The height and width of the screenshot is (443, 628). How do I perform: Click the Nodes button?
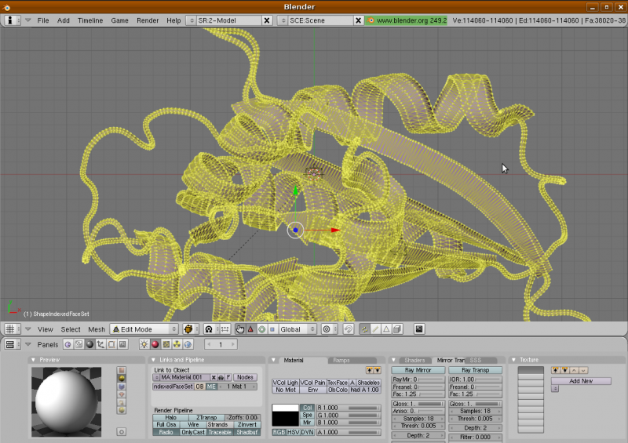tap(246, 377)
